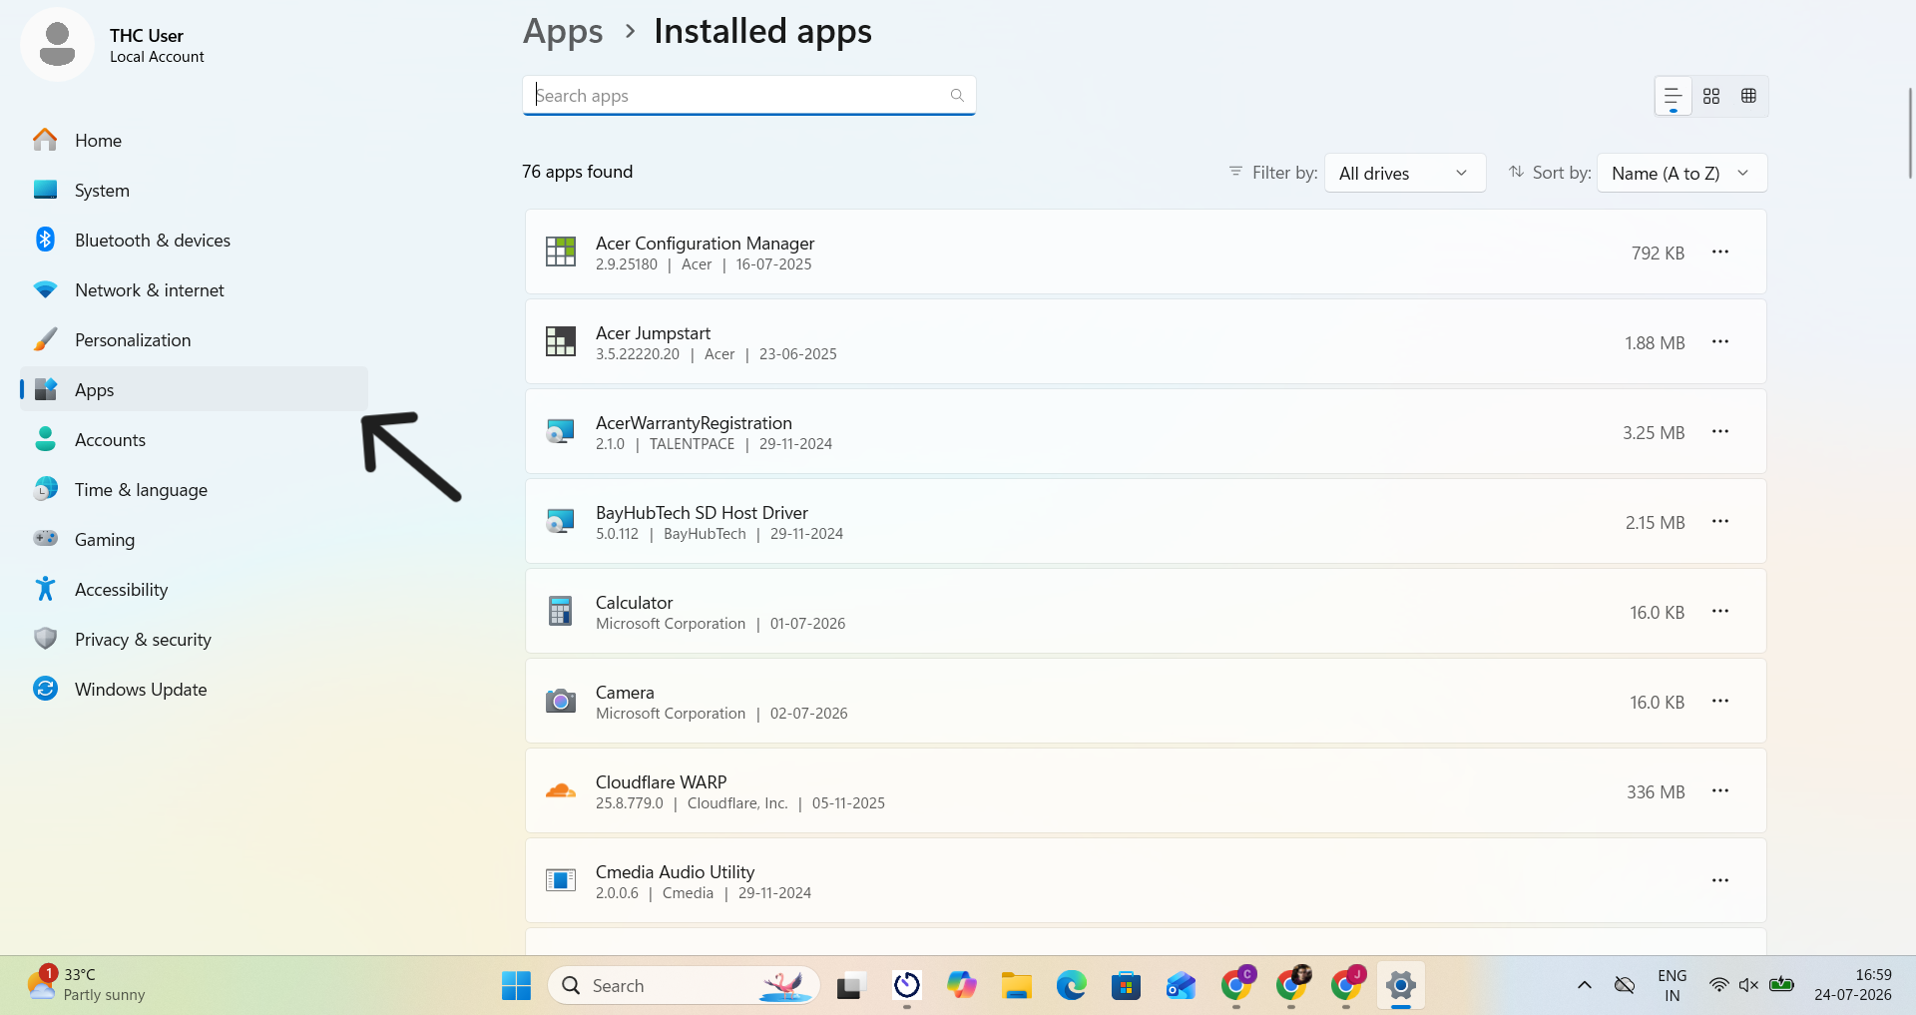The width and height of the screenshot is (1916, 1015).
Task: Open the System settings page
Action: [x=195, y=190]
